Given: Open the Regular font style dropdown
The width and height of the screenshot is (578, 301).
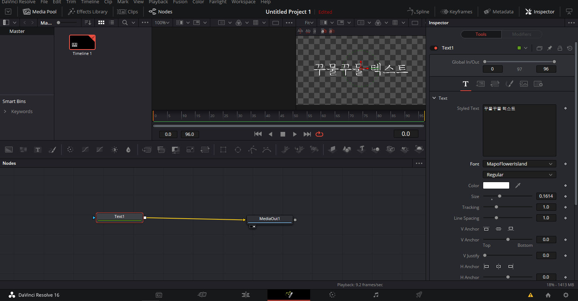Looking at the screenshot, I should pos(519,175).
